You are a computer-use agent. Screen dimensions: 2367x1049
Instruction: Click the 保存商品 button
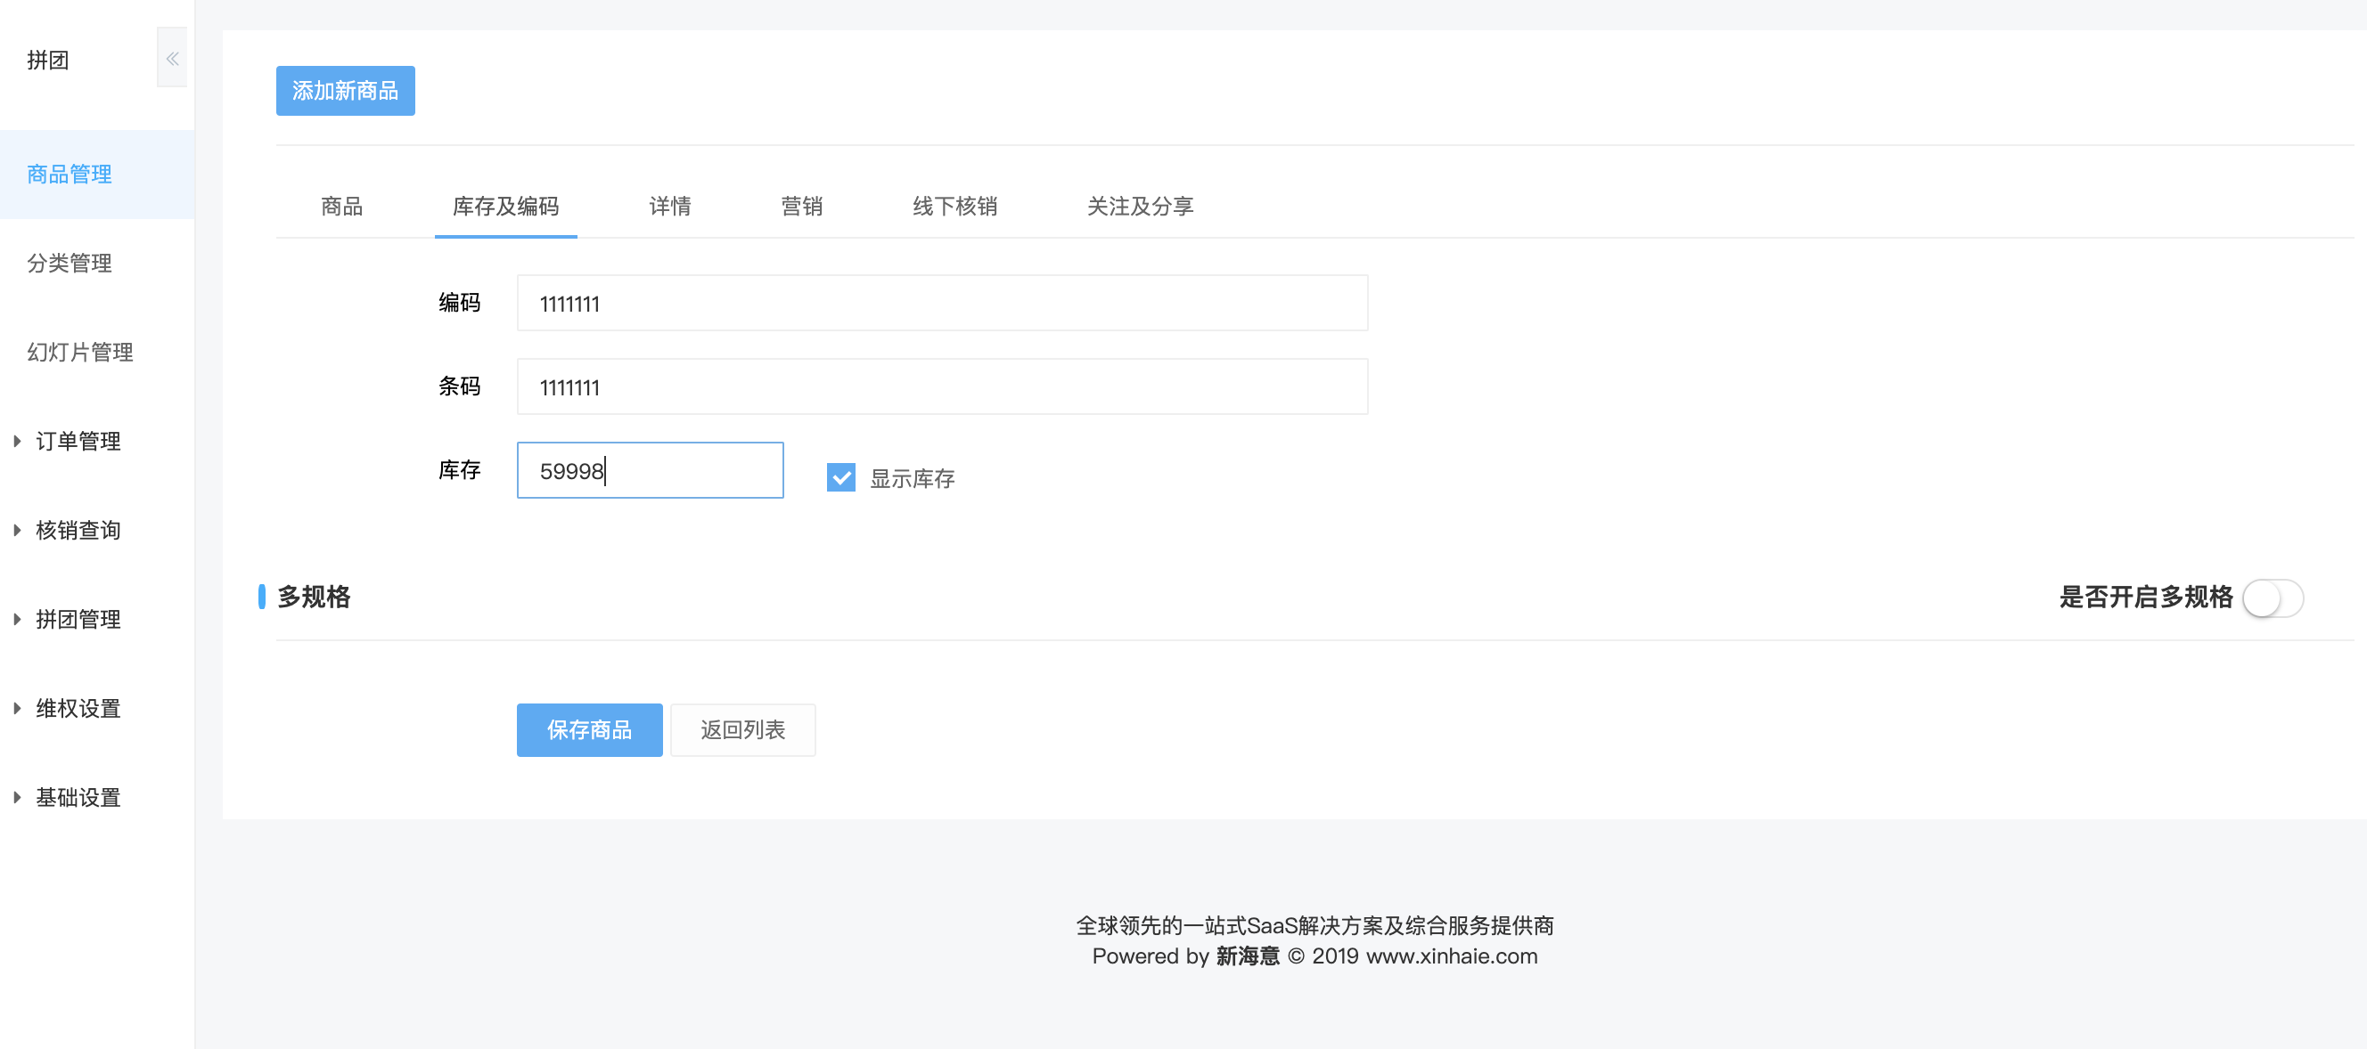coord(589,729)
